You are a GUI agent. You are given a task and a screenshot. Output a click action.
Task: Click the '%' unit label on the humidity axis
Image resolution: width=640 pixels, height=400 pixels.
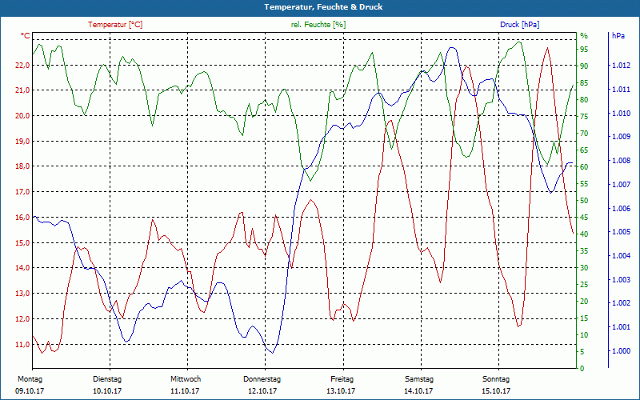[x=584, y=36]
